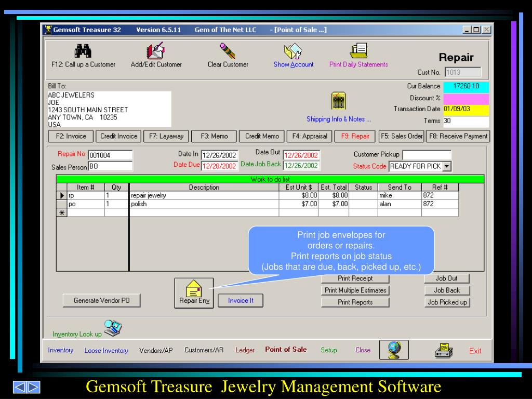Click Send To cell 'alan'

pyautogui.click(x=400, y=204)
